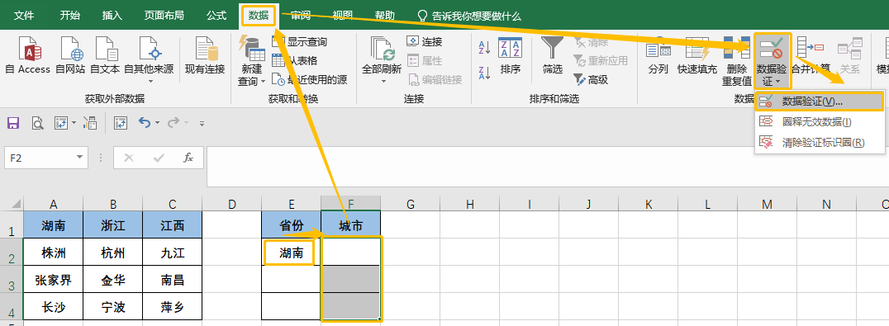Sort ascending with the A-Z icon
Screen dimensions: 889x326
(x=485, y=48)
